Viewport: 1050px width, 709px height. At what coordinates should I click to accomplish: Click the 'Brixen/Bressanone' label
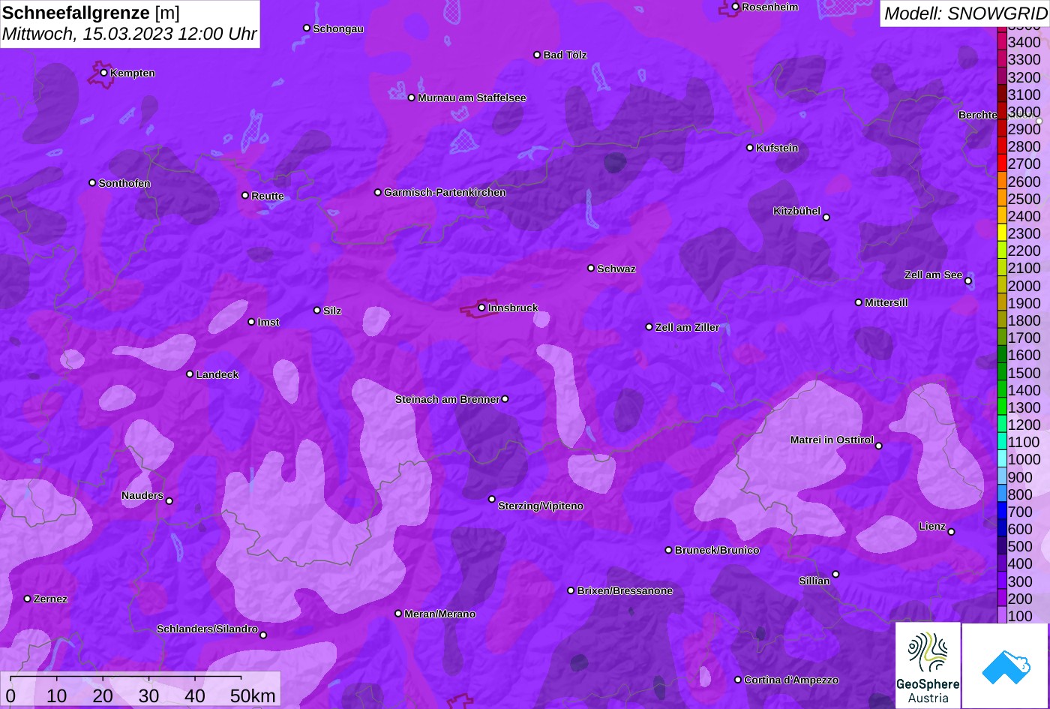[x=625, y=590]
